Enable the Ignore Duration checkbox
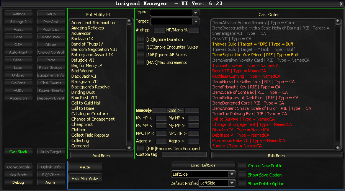 click(x=141, y=39)
